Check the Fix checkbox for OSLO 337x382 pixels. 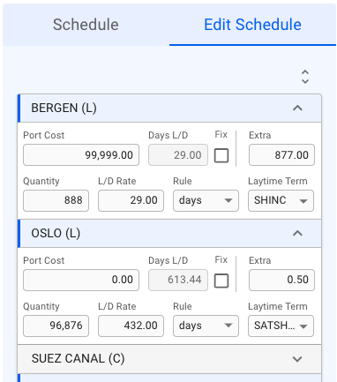point(221,281)
